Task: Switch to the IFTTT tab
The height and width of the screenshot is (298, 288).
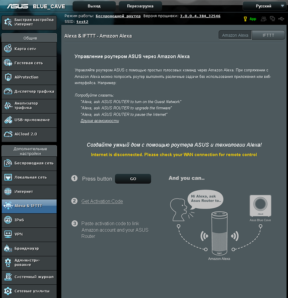Action: tap(268, 35)
